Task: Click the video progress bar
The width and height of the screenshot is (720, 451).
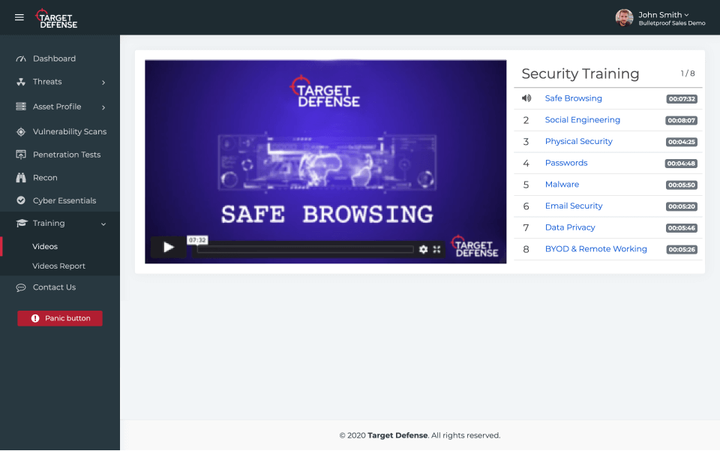Action: pos(305,249)
